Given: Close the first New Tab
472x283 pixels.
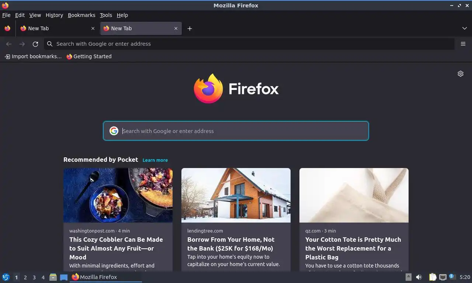Looking at the screenshot, I should point(93,28).
